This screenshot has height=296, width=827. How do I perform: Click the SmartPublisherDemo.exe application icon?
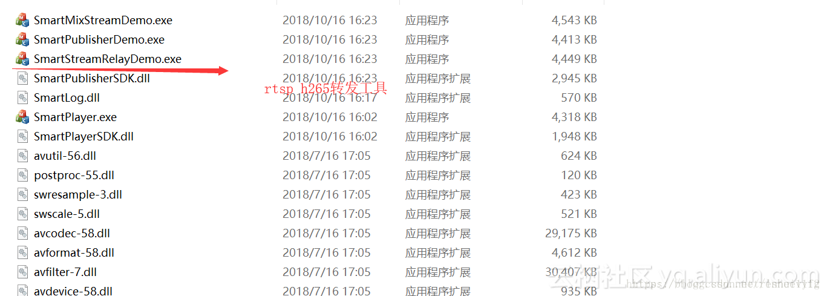pyautogui.click(x=22, y=39)
